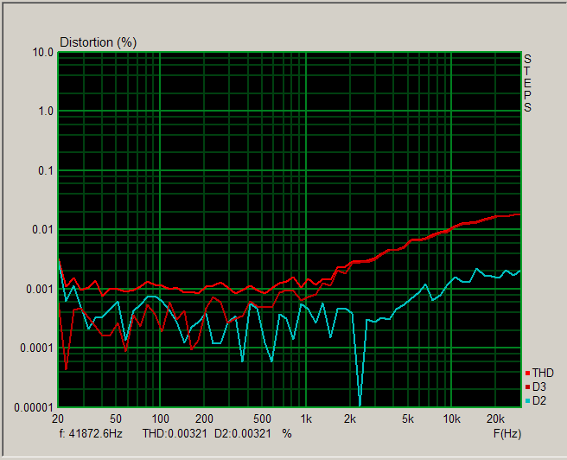Click the 20 x-axis label

pos(58,418)
